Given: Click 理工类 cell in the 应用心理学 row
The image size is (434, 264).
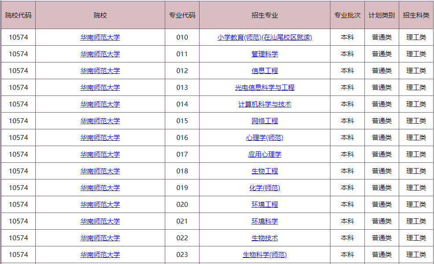Looking at the screenshot, I should click(416, 154).
